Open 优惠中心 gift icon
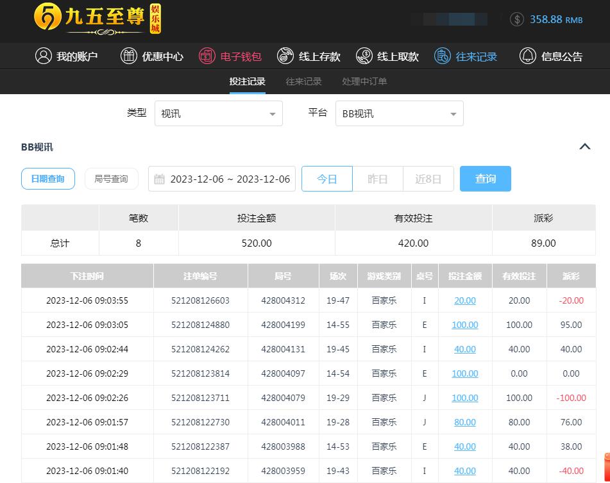 click(x=129, y=56)
